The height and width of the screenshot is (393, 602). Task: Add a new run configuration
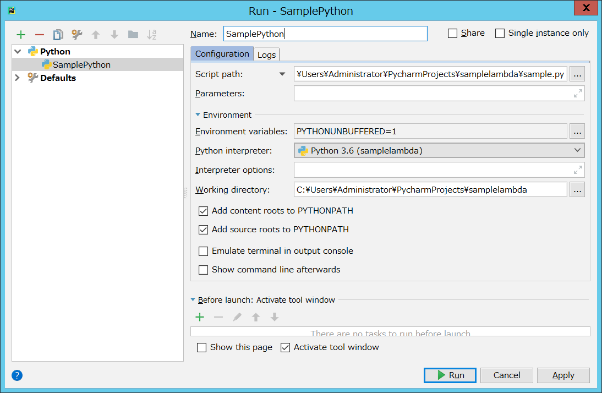pyautogui.click(x=21, y=34)
